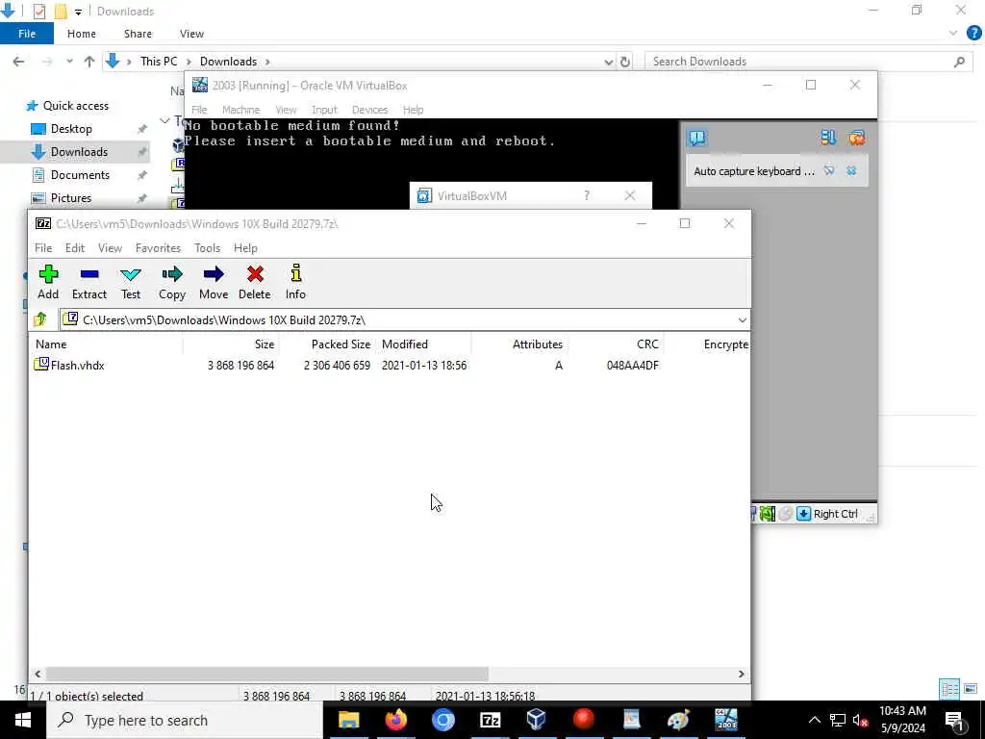985x739 pixels.
Task: Show hidden system tray icons
Action: 814,721
